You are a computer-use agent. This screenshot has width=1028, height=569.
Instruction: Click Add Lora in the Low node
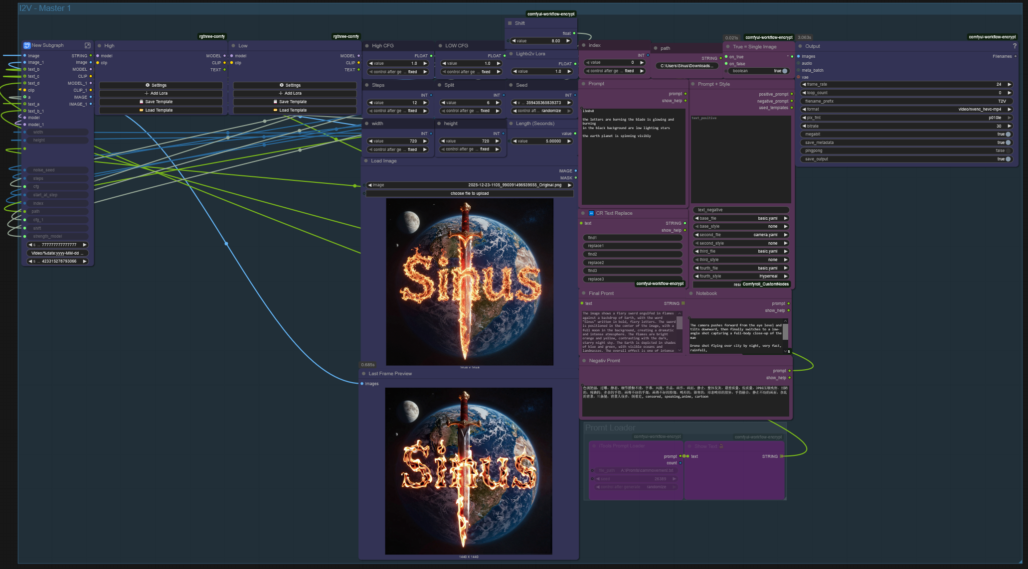[x=295, y=94]
